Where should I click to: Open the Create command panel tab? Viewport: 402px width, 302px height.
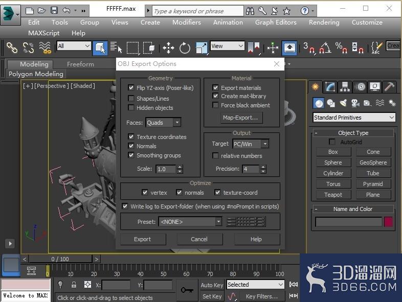coord(315,87)
